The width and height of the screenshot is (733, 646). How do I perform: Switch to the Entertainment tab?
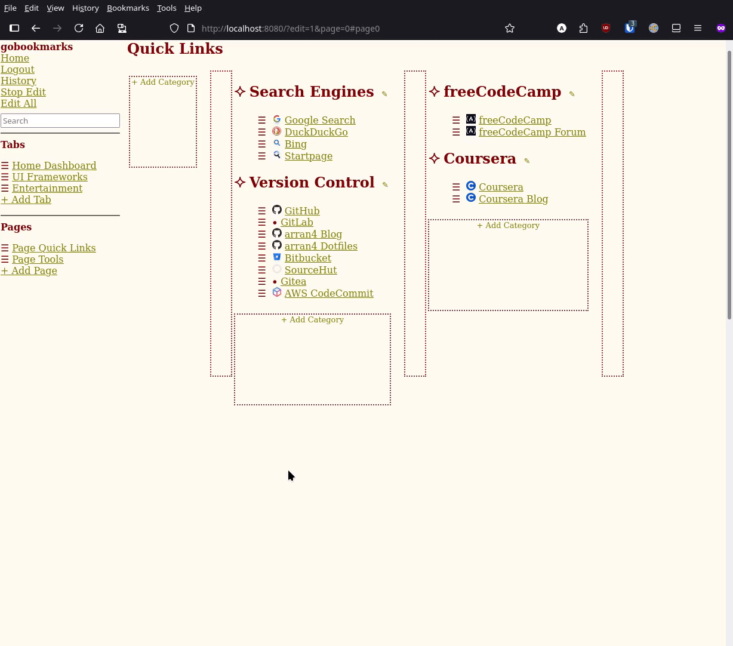tap(47, 188)
